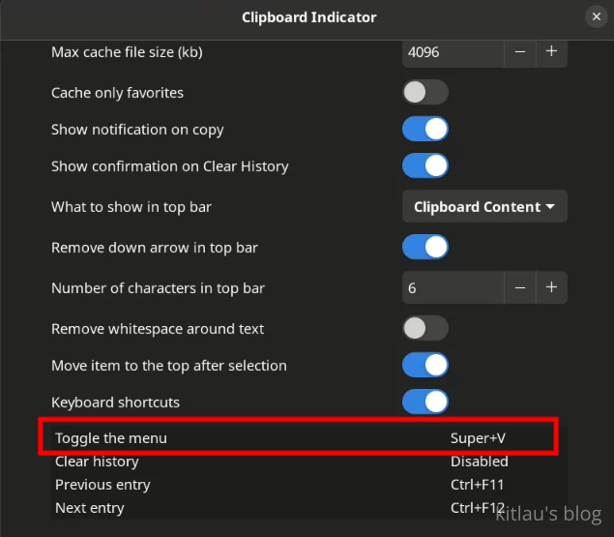Open the Clipboard Content dropdown

pos(484,206)
